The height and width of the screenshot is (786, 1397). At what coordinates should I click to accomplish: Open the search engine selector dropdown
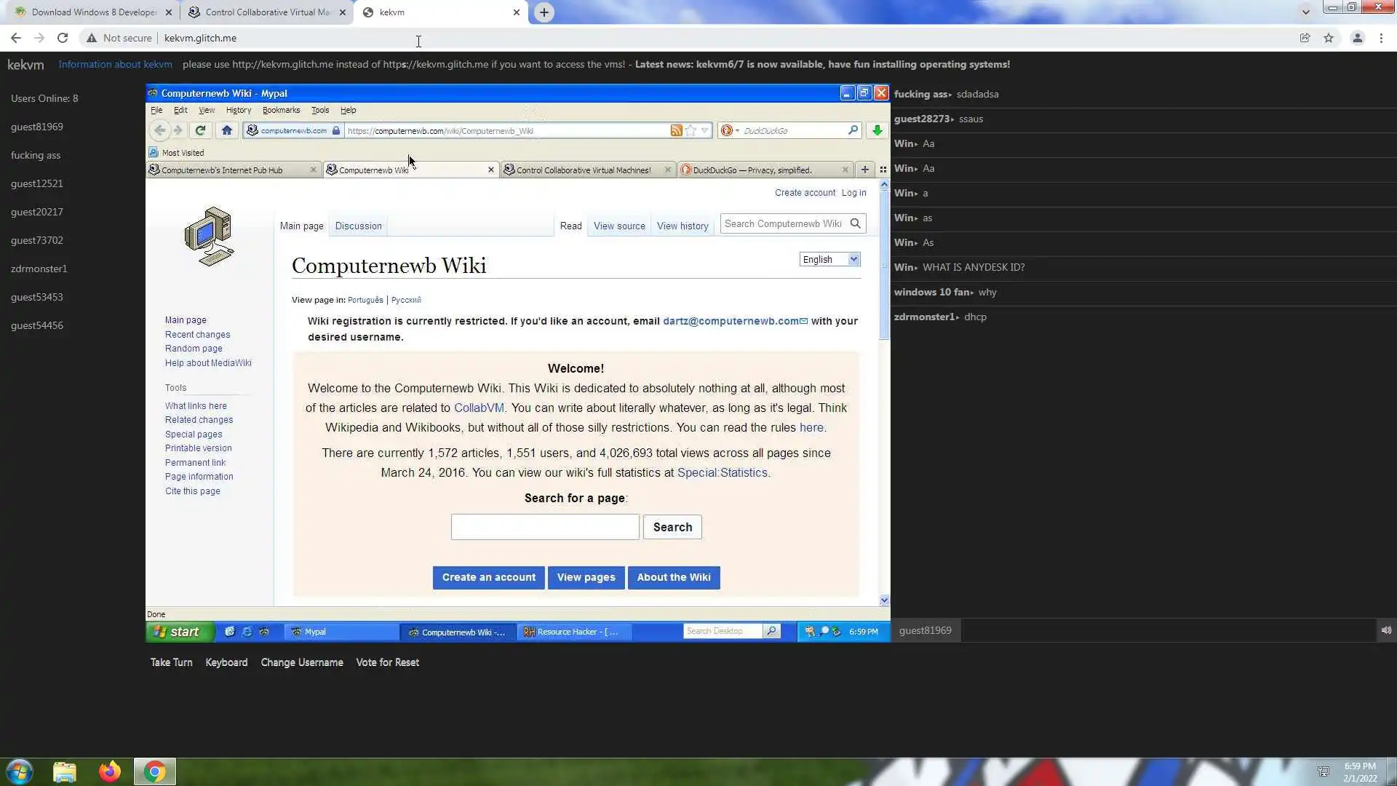728,130
